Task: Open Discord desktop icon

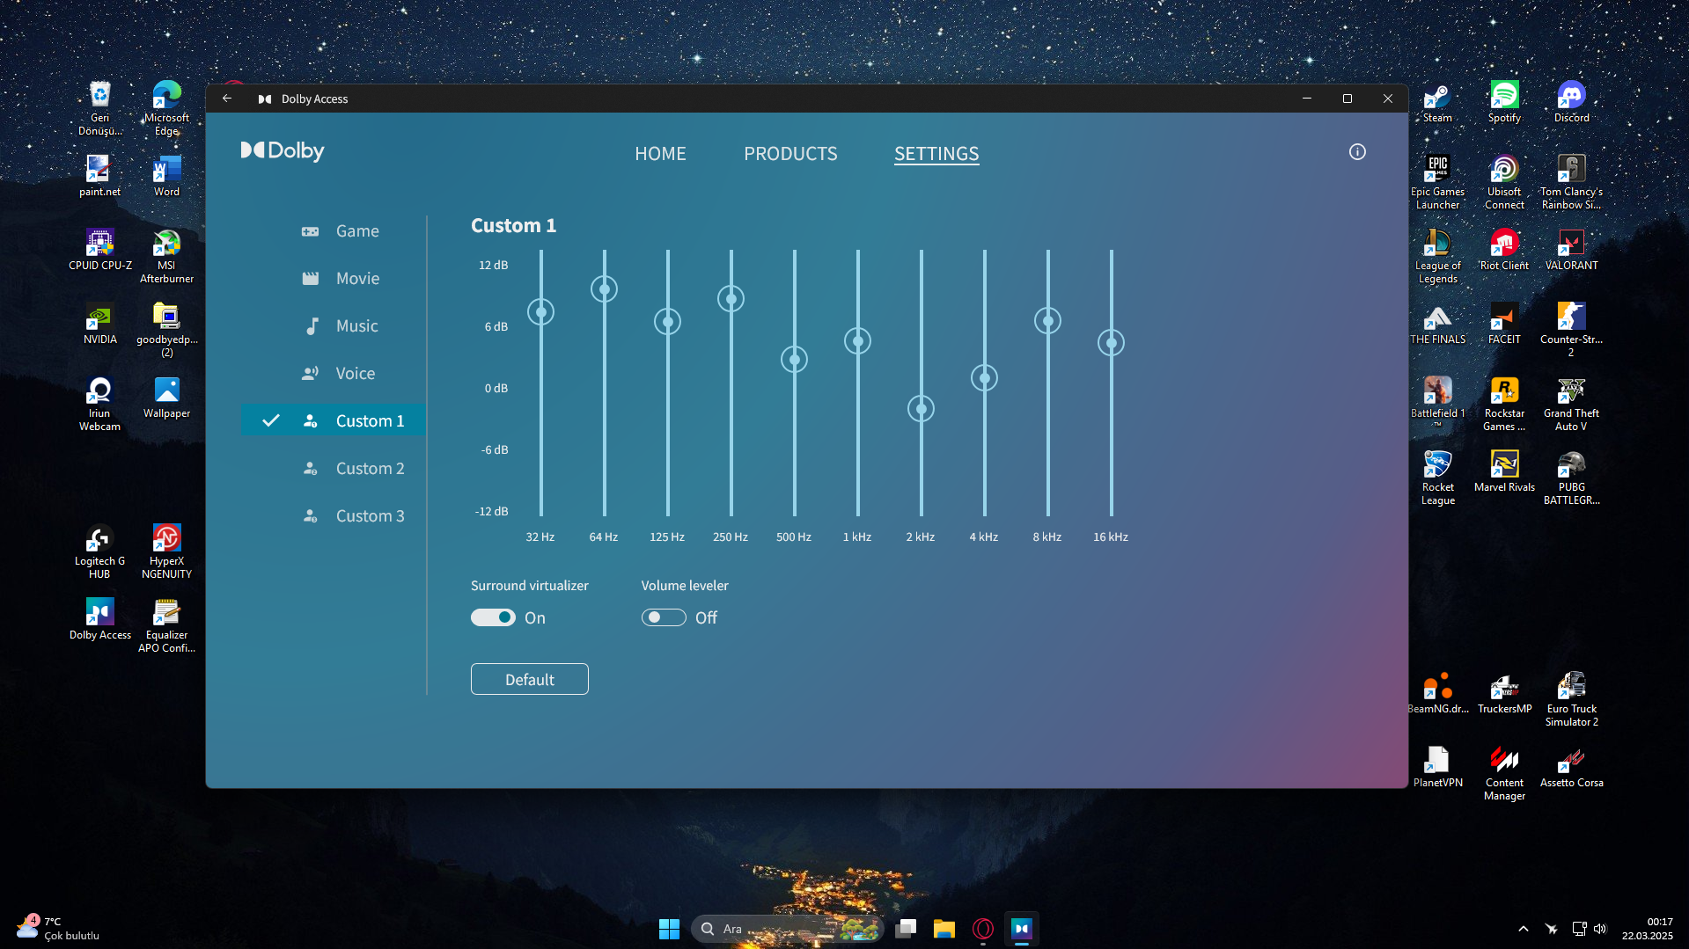Action: click(1571, 102)
